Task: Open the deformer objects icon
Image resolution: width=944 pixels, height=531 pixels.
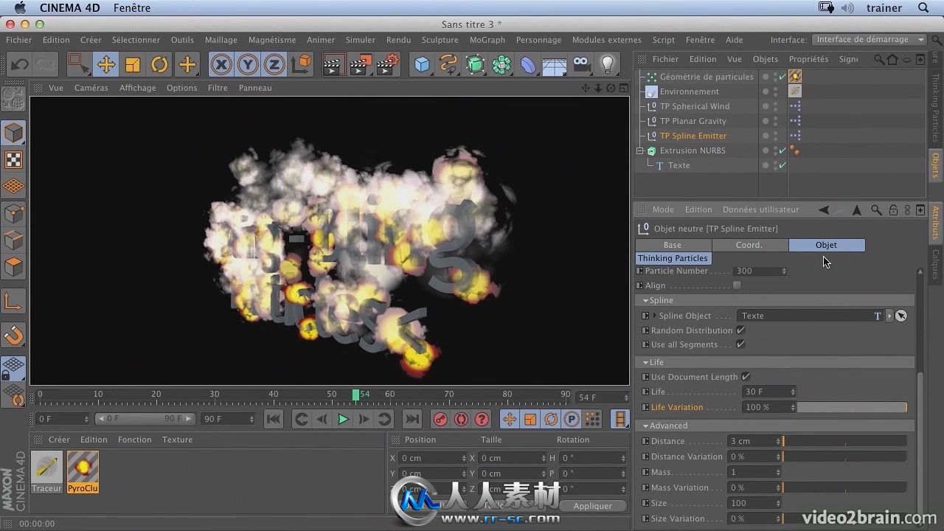Action: [x=528, y=65]
